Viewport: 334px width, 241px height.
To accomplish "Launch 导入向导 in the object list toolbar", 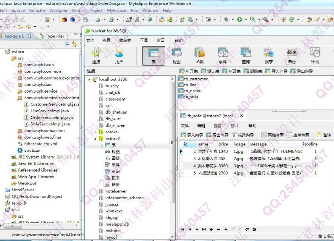I will [276, 71].
